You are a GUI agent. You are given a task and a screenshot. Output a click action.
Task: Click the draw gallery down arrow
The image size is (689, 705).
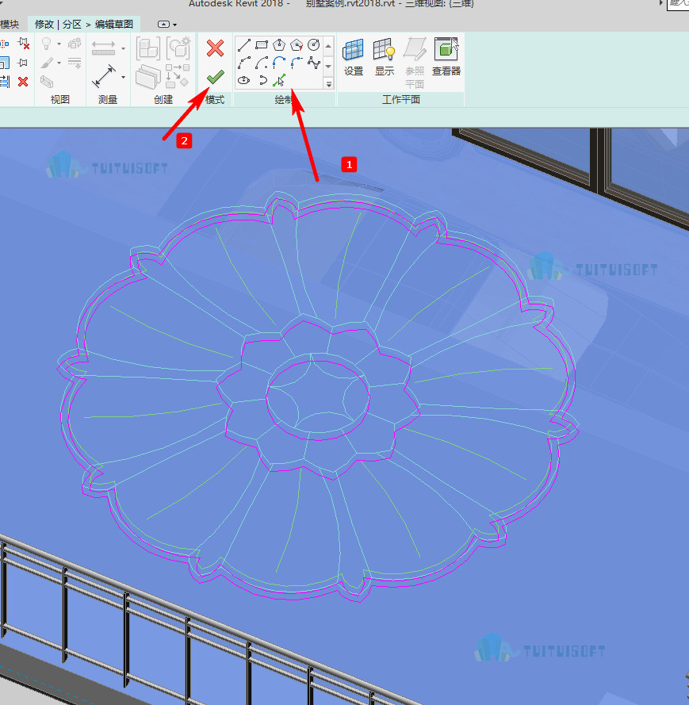[328, 67]
